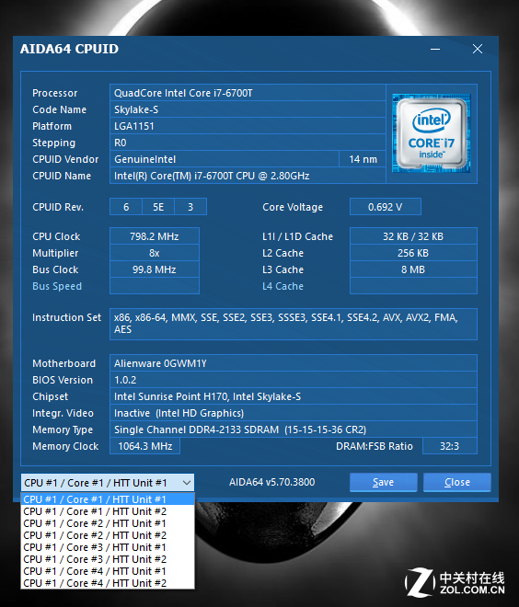Click the Bus Speed label
Viewport: 519px width, 607px height.
point(57,286)
